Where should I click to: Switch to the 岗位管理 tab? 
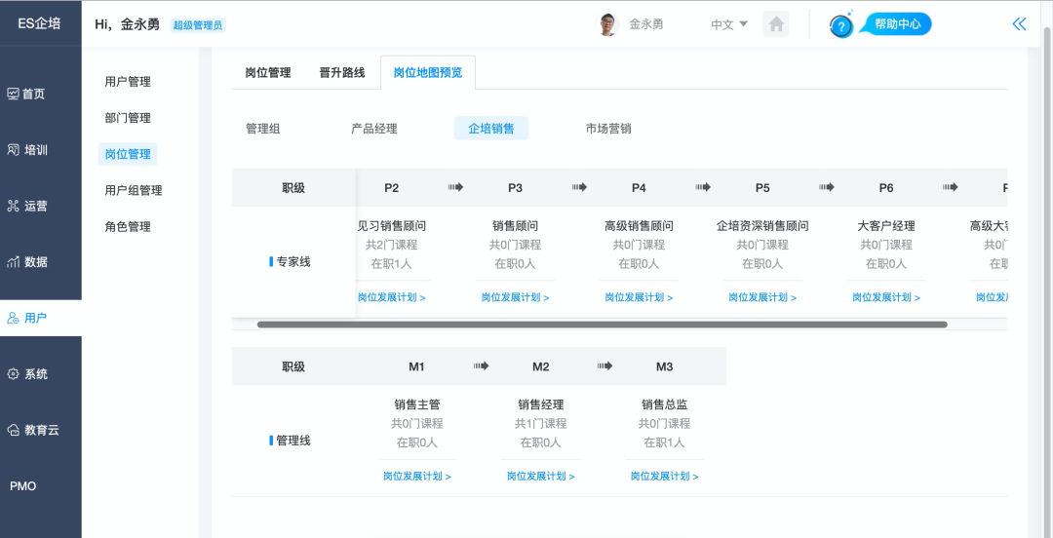tap(268, 72)
